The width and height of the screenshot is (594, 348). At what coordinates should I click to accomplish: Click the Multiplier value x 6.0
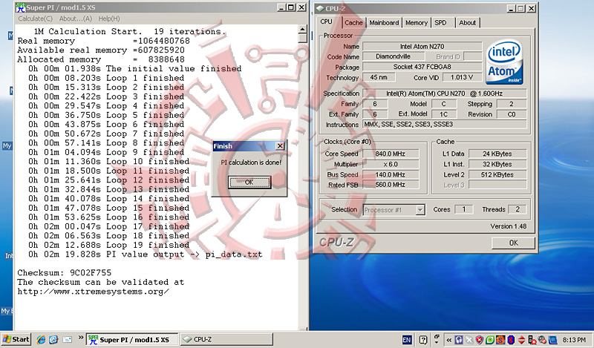[x=391, y=164]
